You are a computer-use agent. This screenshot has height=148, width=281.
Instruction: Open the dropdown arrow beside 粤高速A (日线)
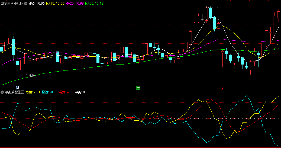(x=26, y=4)
